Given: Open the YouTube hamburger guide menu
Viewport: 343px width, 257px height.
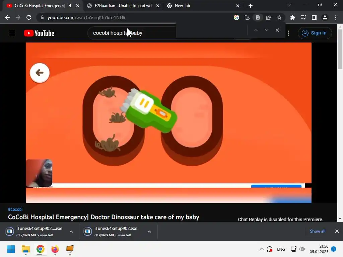Looking at the screenshot, I should point(12,33).
